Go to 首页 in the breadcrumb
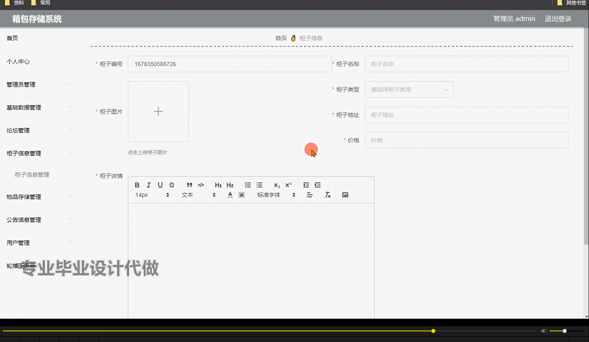Viewport: 589px width, 342px height. tap(281, 38)
